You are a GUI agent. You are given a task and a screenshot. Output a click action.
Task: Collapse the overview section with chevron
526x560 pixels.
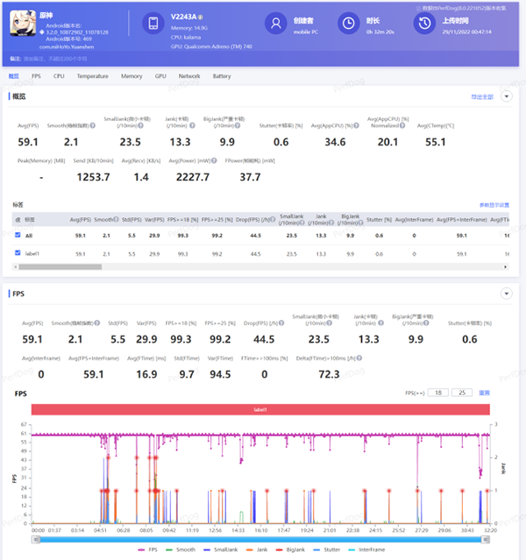[x=506, y=96]
